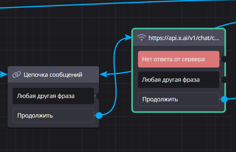This screenshot has width=236, height=152.
Task: Click Продолжить in the API request node
Action: [178, 99]
